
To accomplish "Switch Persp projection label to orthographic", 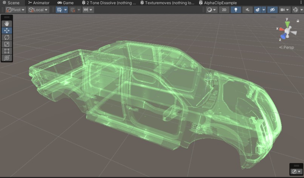I will [x=287, y=47].
